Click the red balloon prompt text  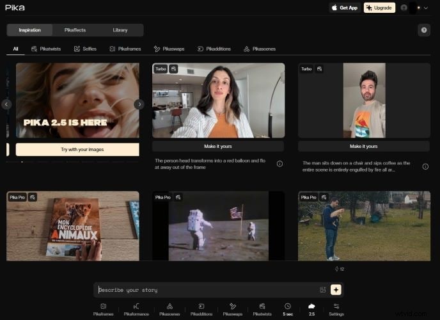[210, 164]
